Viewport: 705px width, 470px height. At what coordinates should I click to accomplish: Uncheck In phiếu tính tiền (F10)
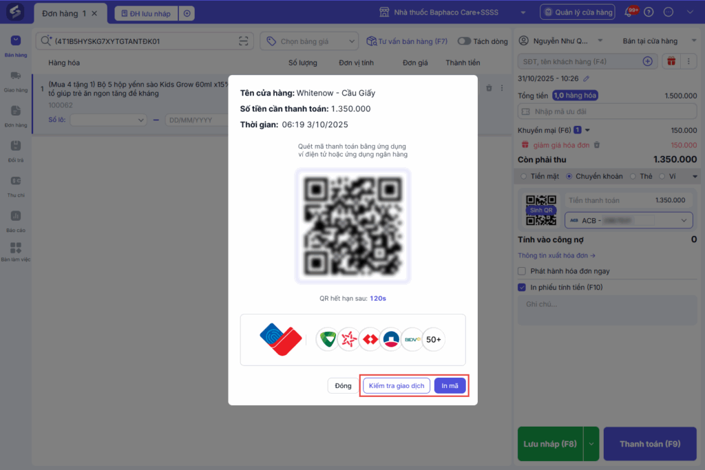click(x=522, y=287)
